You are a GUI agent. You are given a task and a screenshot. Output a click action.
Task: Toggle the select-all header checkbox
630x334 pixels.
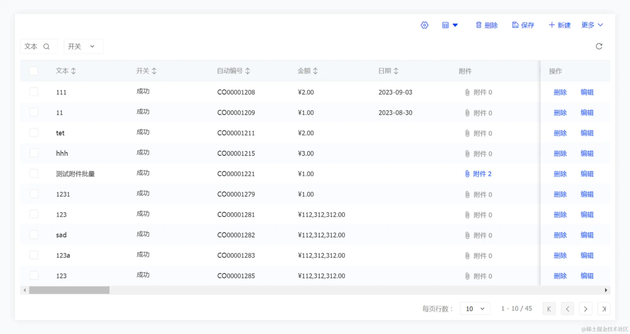[34, 71]
